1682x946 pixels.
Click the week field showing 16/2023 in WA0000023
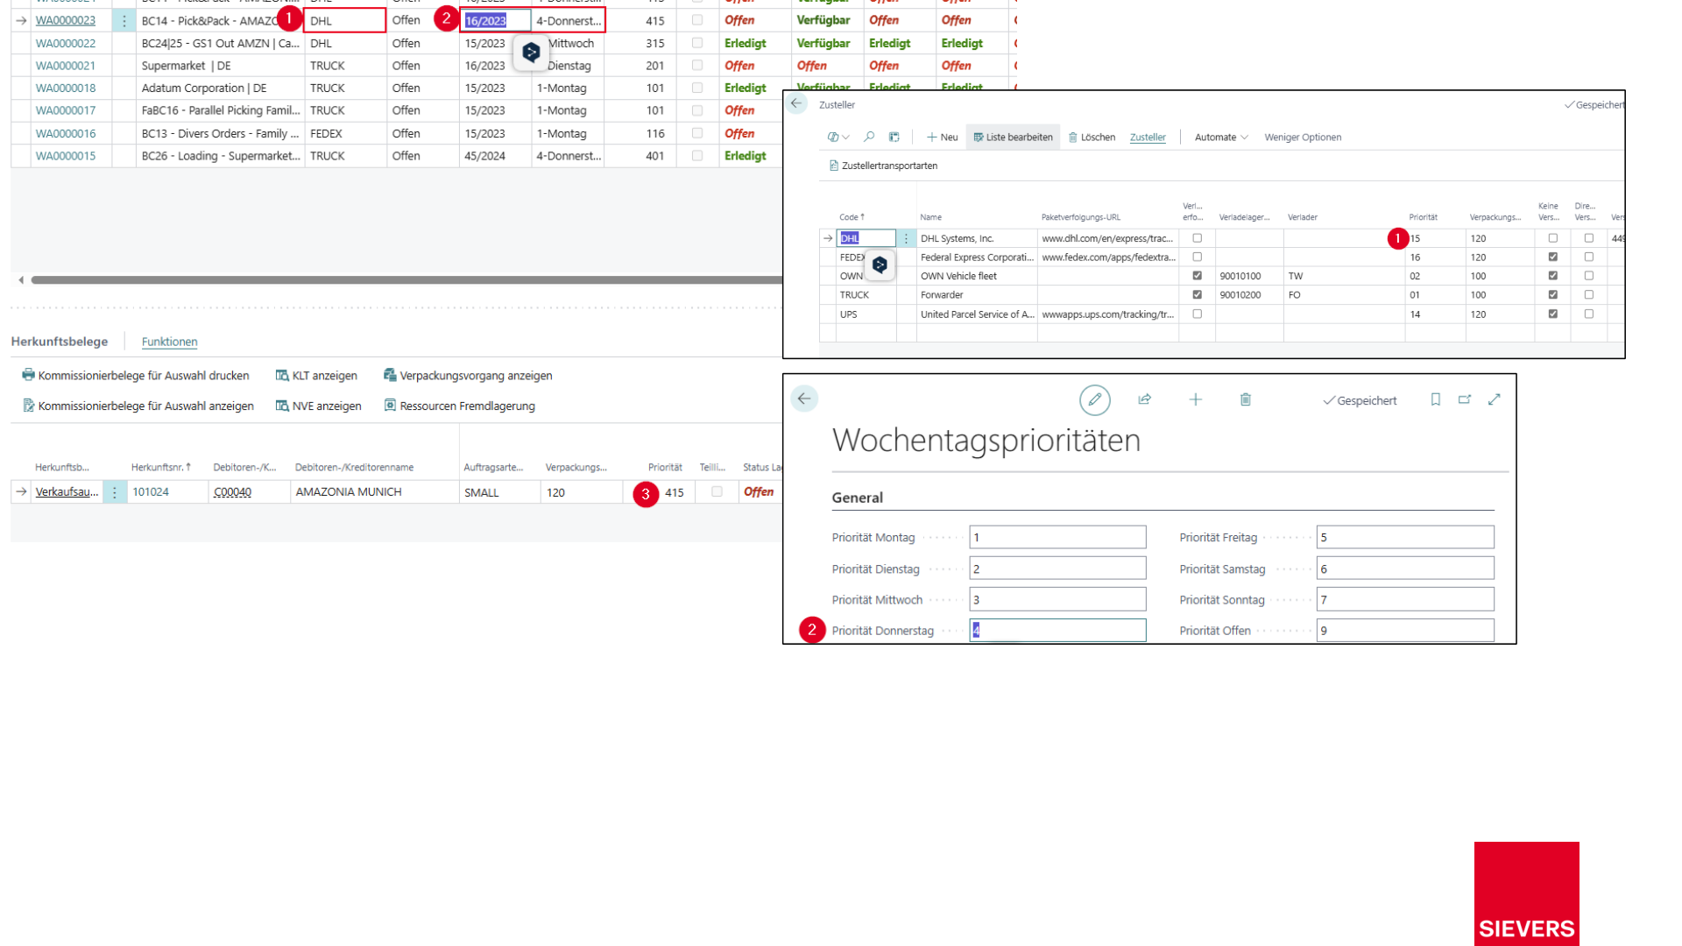tap(495, 20)
